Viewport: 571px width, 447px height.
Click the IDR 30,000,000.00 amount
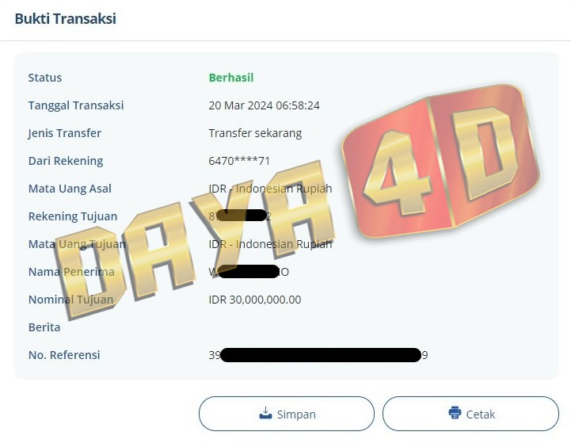(x=255, y=300)
